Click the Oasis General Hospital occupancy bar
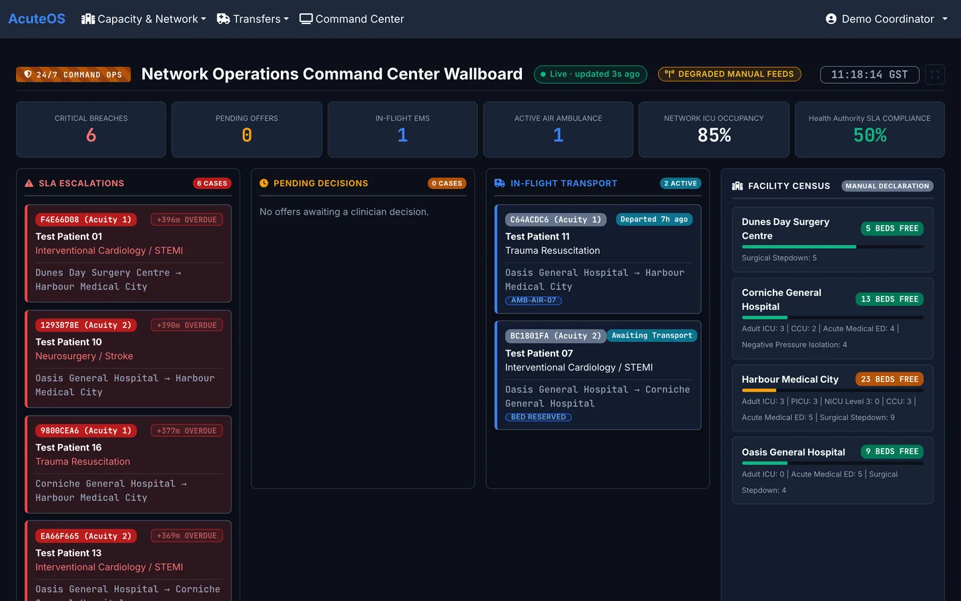 (833, 463)
